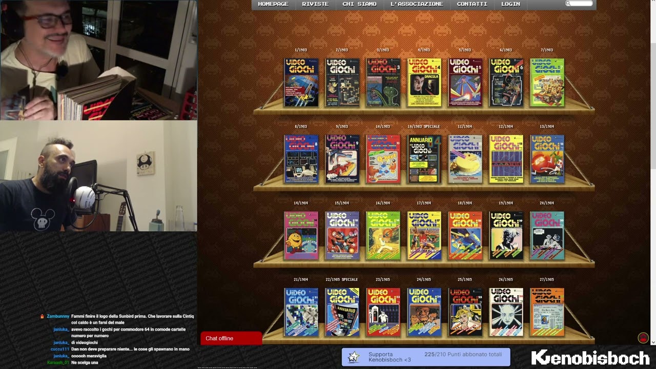Click the 225/210 Punti abbonato totali text
The image size is (656, 369).
click(x=463, y=354)
